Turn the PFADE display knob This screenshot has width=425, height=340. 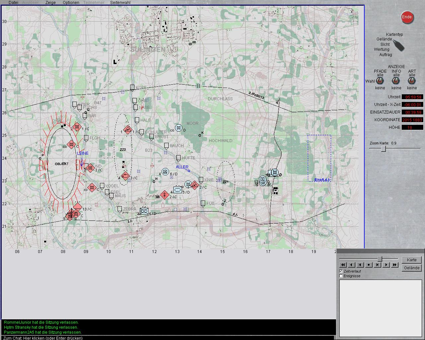coord(380,81)
